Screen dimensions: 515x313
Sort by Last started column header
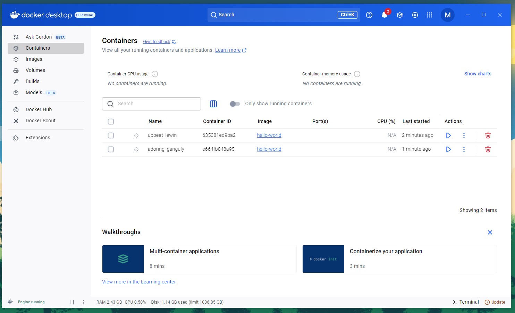click(x=416, y=121)
